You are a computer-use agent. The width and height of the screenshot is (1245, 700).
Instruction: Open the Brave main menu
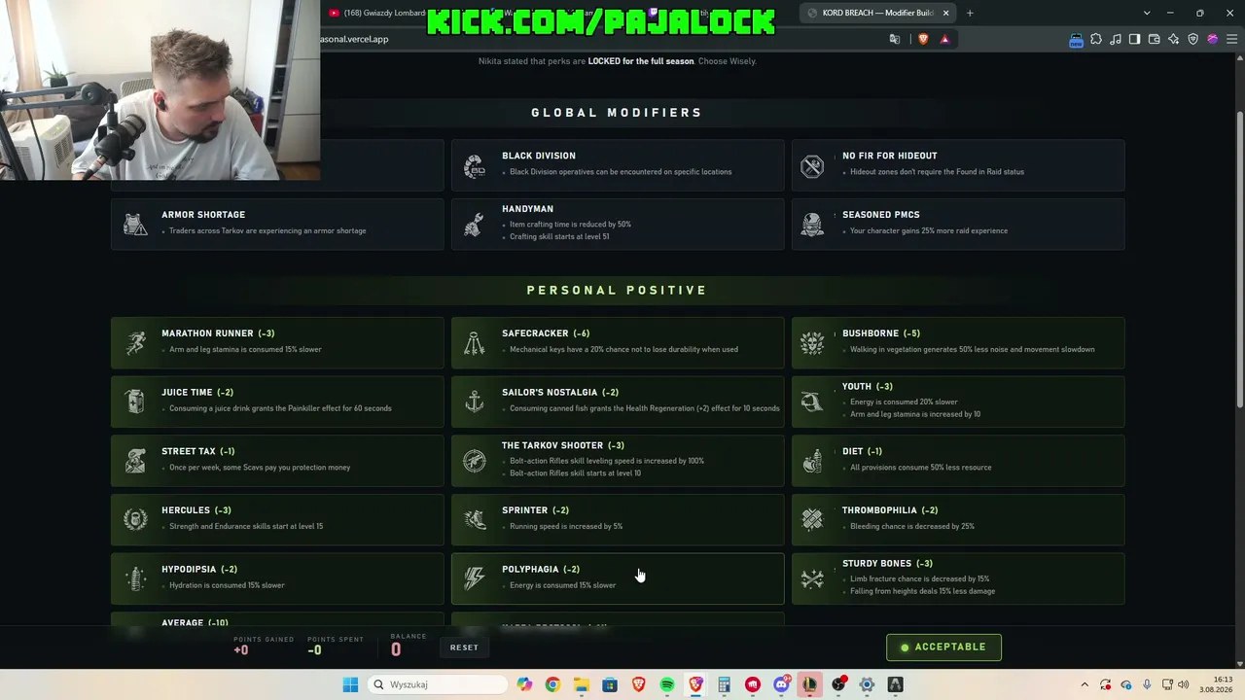tap(1232, 39)
